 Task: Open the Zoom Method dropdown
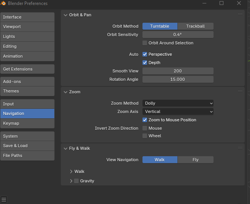tap(178, 103)
